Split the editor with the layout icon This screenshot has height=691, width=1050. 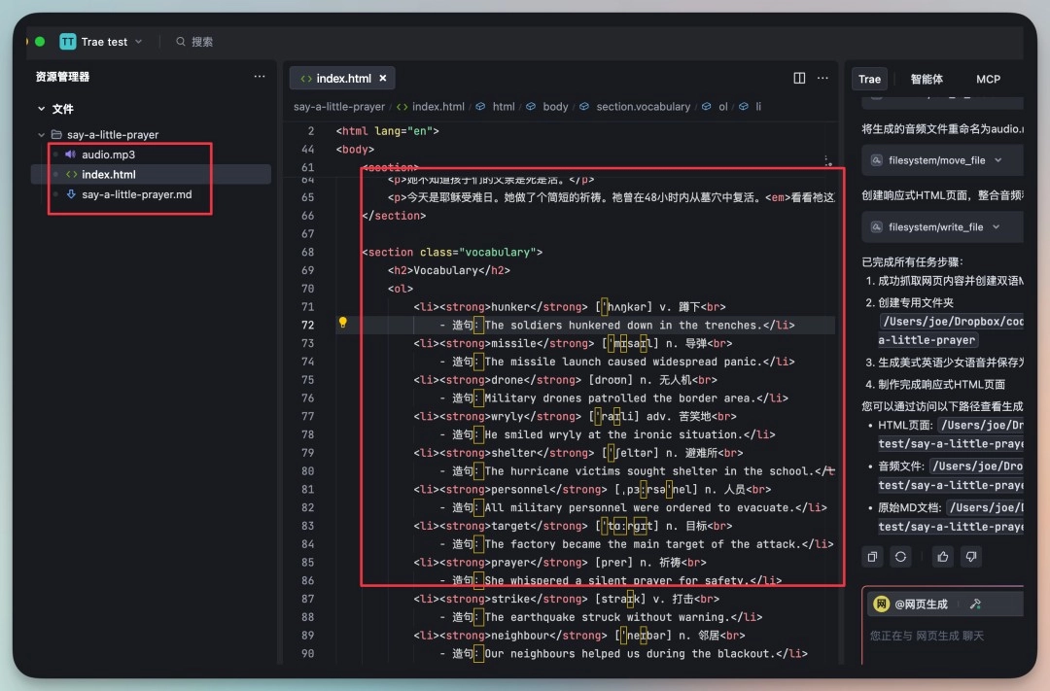799,79
